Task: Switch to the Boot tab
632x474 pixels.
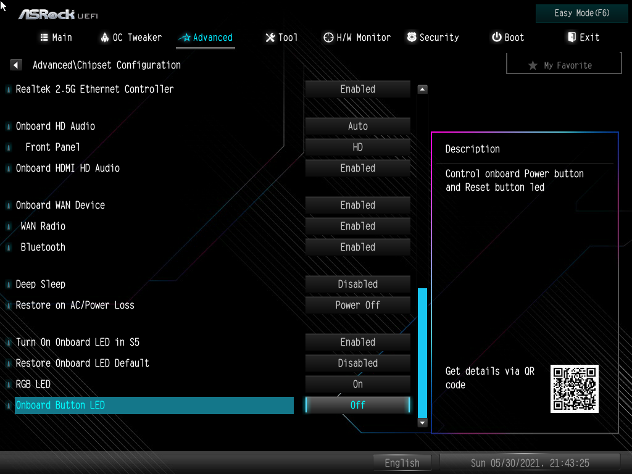Action: coord(508,38)
